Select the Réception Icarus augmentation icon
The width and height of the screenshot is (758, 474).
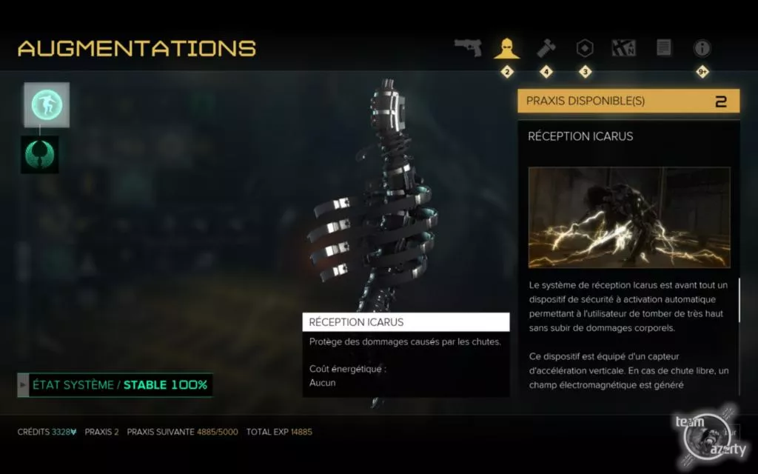tap(47, 105)
